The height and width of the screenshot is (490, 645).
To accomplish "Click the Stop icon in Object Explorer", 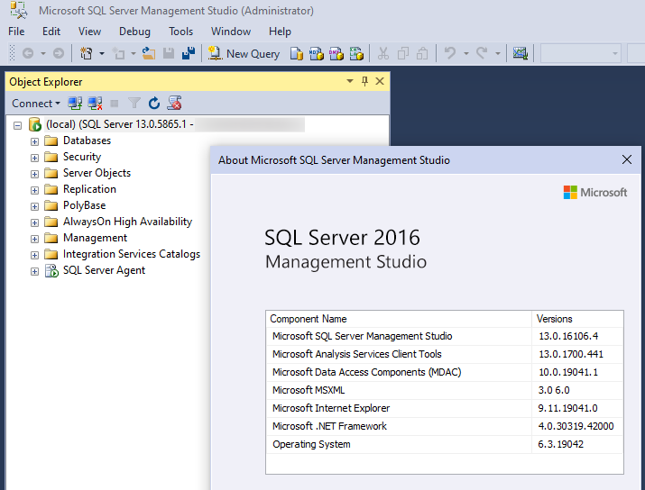I will tap(115, 104).
